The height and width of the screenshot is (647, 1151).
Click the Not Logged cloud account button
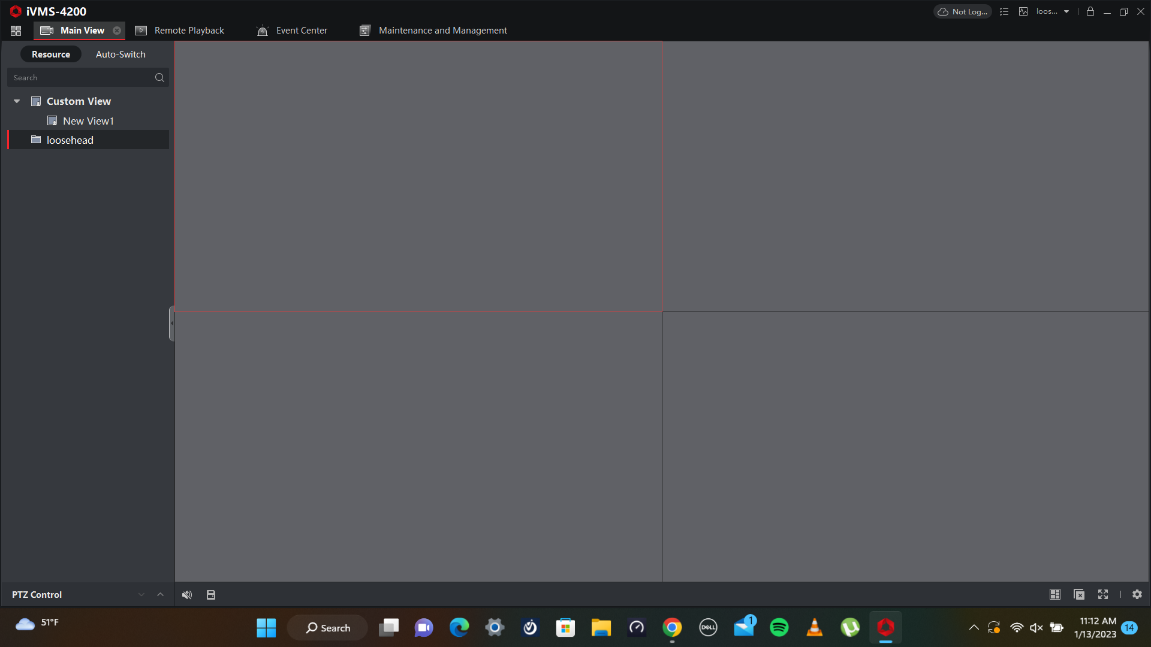coord(963,11)
